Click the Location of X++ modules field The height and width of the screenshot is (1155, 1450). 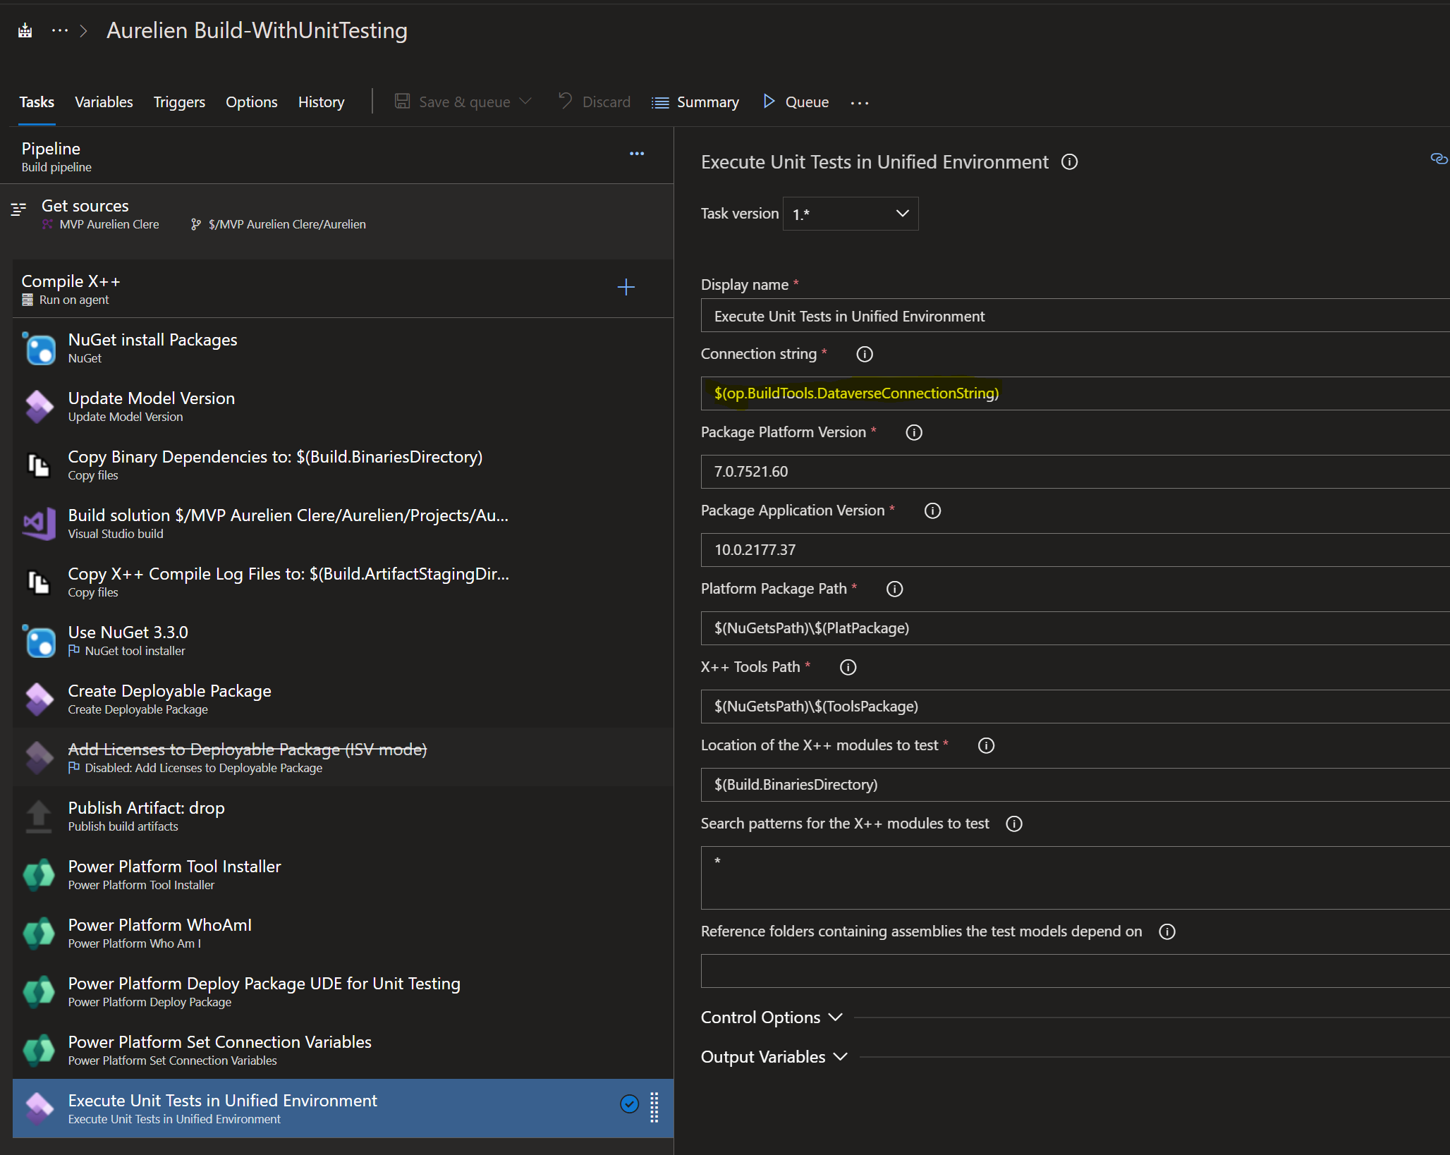(x=1075, y=785)
